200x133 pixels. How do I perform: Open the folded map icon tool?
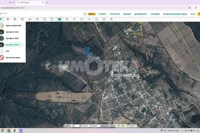(82, 19)
